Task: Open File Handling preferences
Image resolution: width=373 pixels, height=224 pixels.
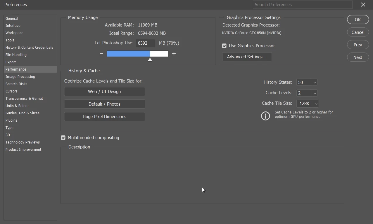Action: (x=30, y=55)
